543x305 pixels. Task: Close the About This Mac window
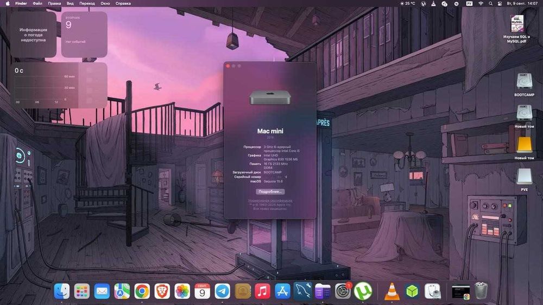pyautogui.click(x=228, y=66)
